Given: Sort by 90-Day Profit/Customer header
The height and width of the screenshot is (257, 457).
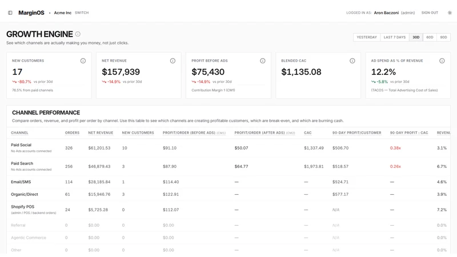Looking at the screenshot, I should [356, 133].
